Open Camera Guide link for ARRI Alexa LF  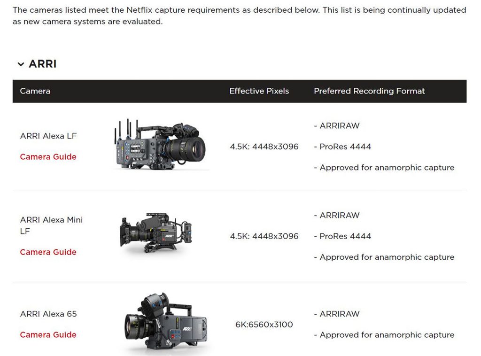[x=48, y=157]
